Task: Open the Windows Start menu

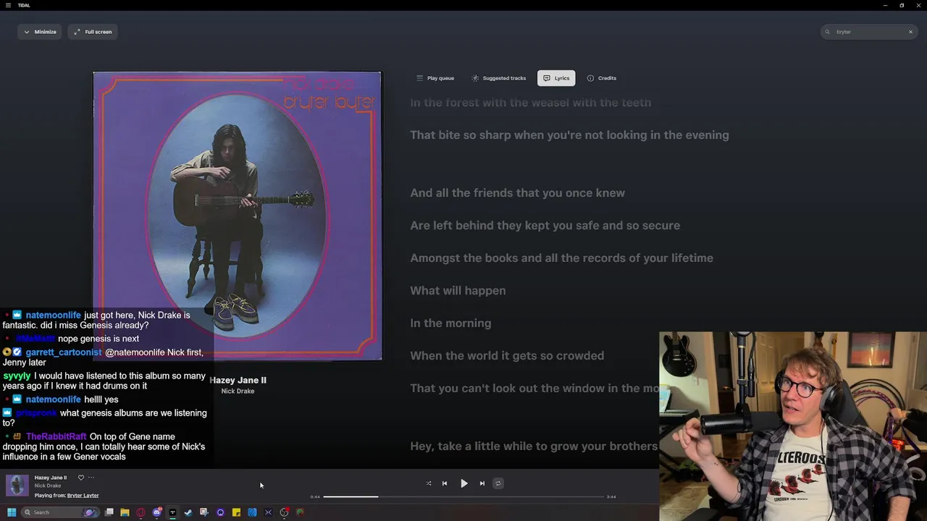Action: coord(12,512)
